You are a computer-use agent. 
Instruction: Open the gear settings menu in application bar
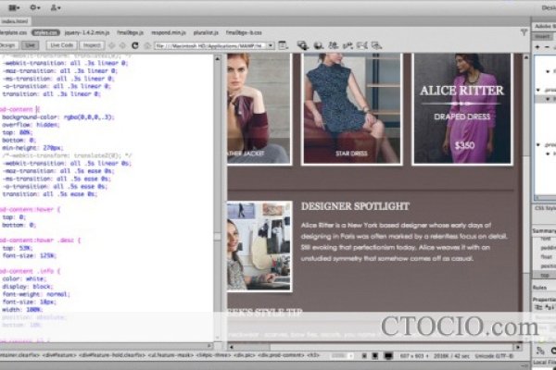[x=31, y=7]
